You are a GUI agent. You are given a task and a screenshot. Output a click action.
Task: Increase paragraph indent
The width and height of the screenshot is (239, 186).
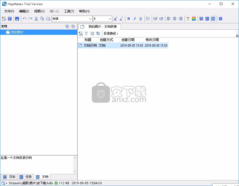point(155,19)
